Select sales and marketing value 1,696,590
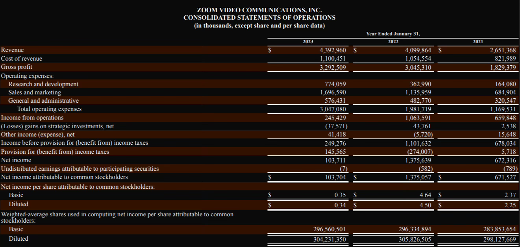The height and width of the screenshot is (247, 520). (x=333, y=92)
